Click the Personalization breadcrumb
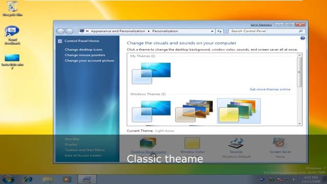327x184 pixels. pos(165,31)
